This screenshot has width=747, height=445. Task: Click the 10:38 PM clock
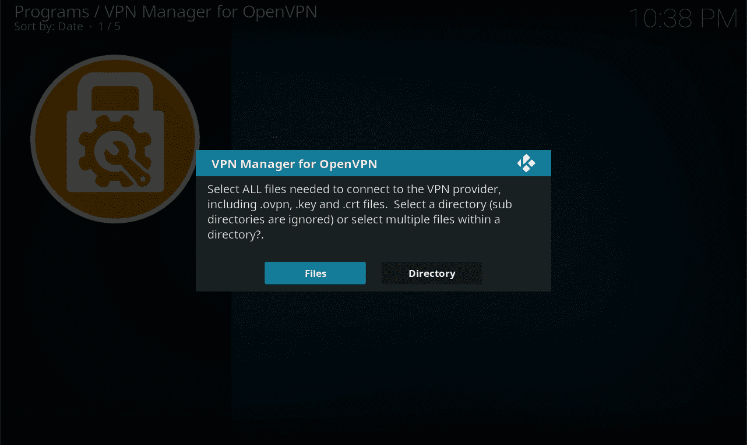click(x=683, y=19)
